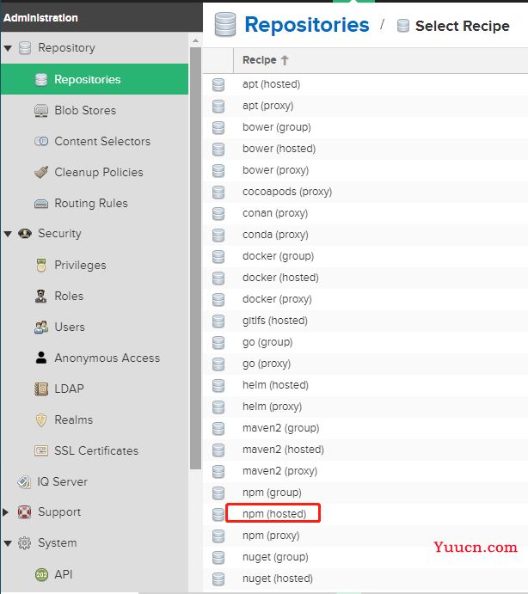Click the Anonymous Access person icon
528x594 pixels.
tap(41, 358)
